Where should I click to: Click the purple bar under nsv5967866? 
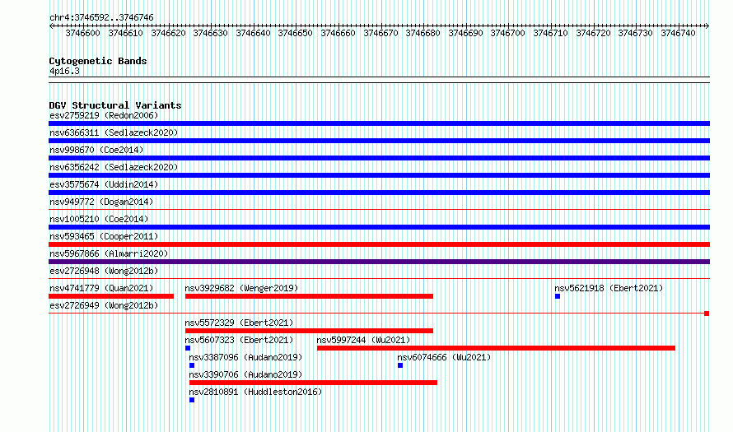(379, 262)
